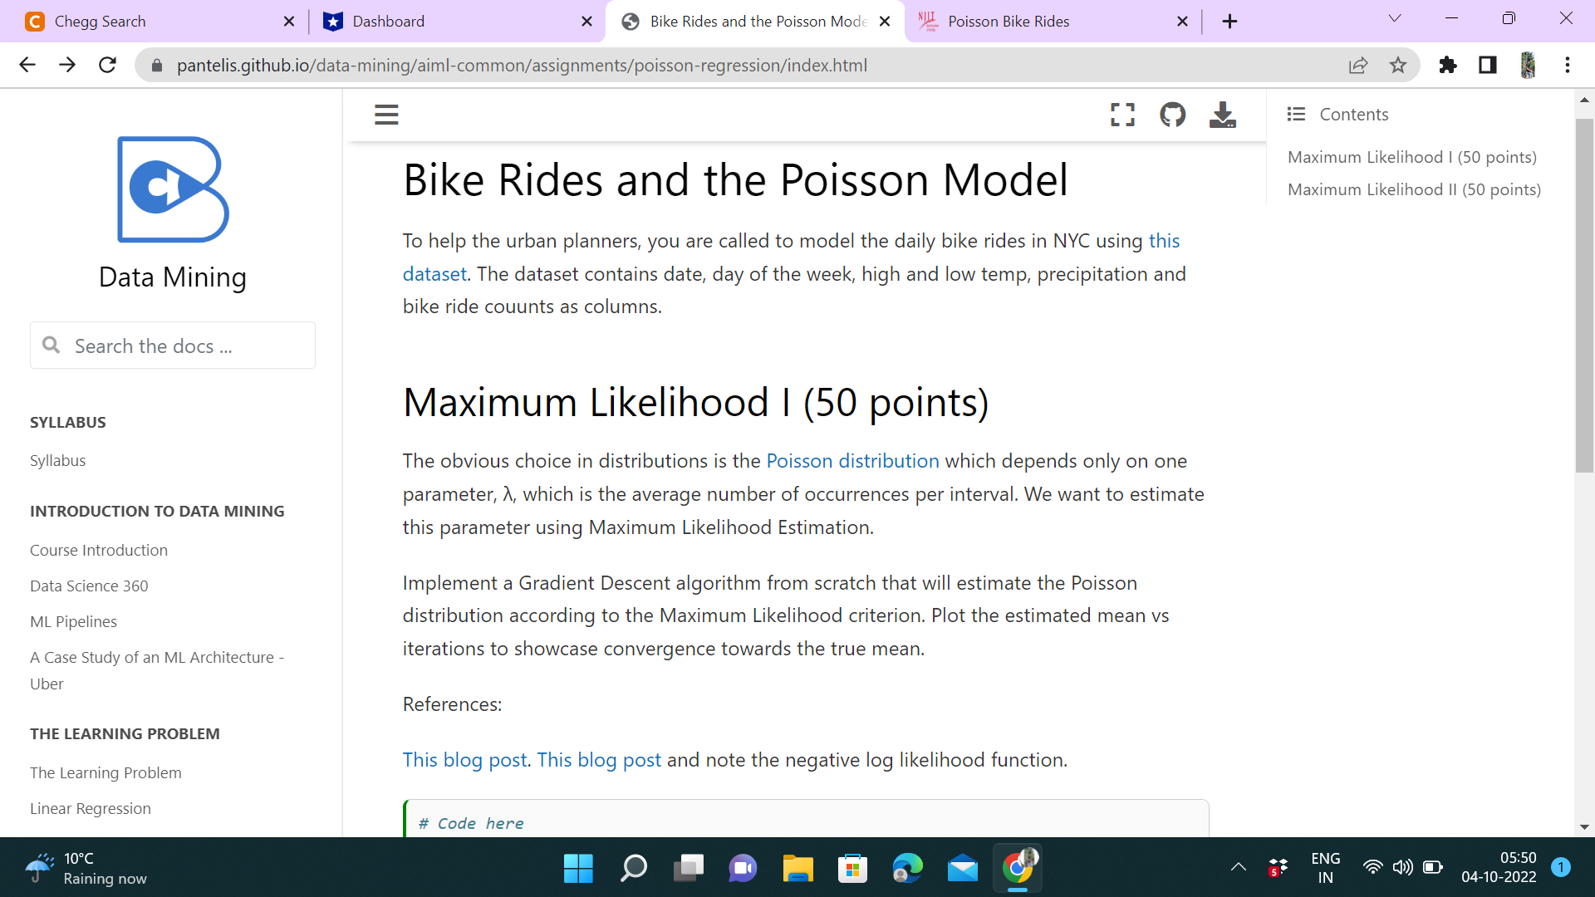This screenshot has width=1595, height=897.
Task: Switch to the Poisson Bike Rides tab
Action: tap(1009, 21)
